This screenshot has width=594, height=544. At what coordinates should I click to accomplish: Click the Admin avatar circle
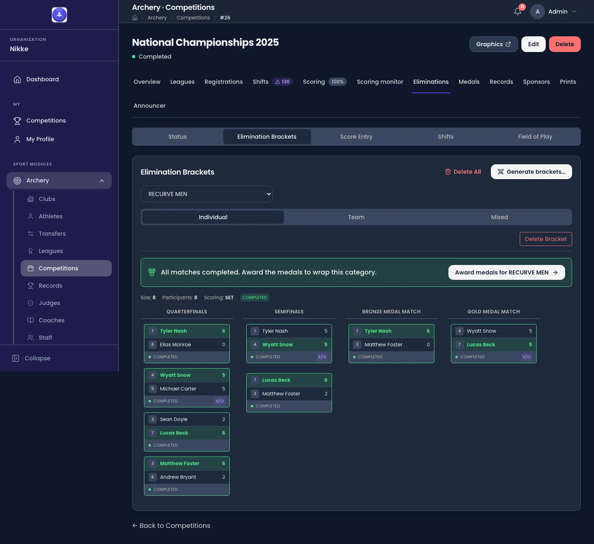pos(537,12)
